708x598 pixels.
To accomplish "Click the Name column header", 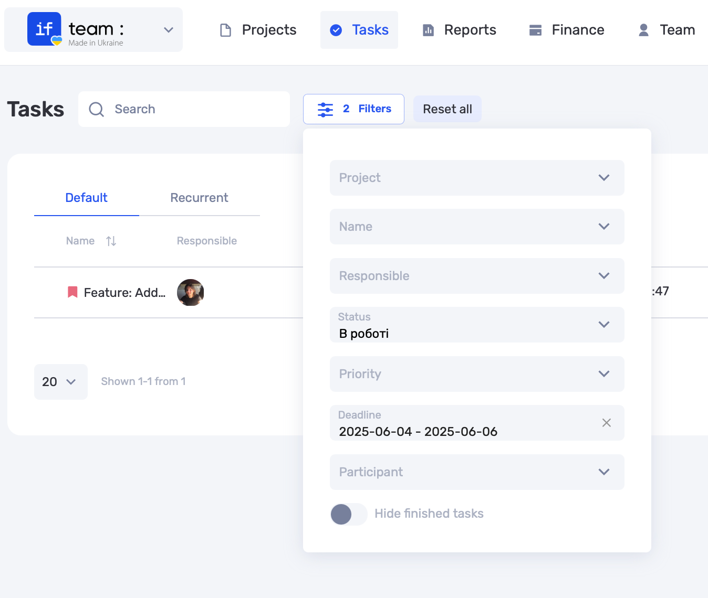I will (80, 241).
